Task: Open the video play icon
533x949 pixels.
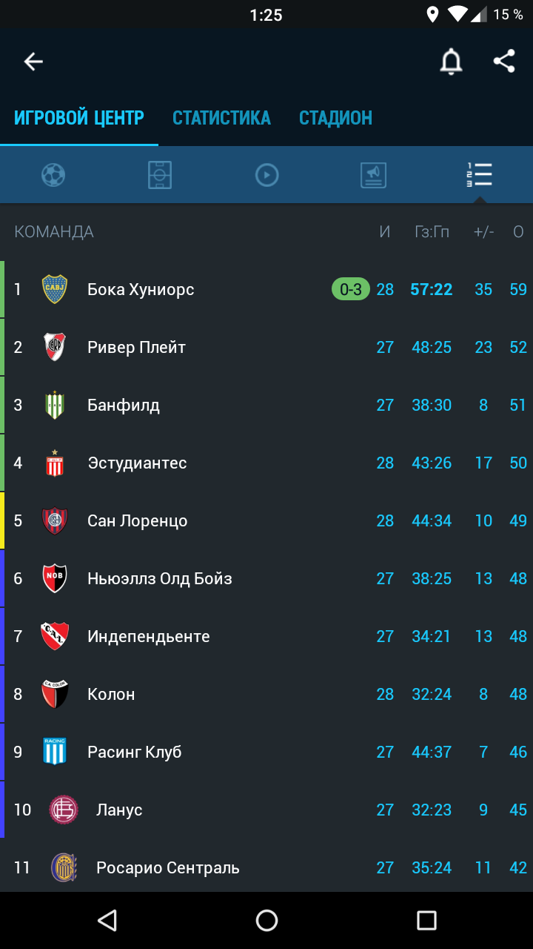Action: point(266,175)
